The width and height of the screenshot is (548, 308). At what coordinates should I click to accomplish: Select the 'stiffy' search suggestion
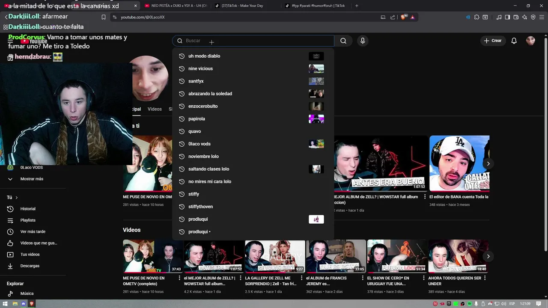click(x=253, y=194)
